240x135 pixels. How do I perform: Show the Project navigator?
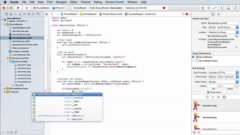(x=6, y=14)
